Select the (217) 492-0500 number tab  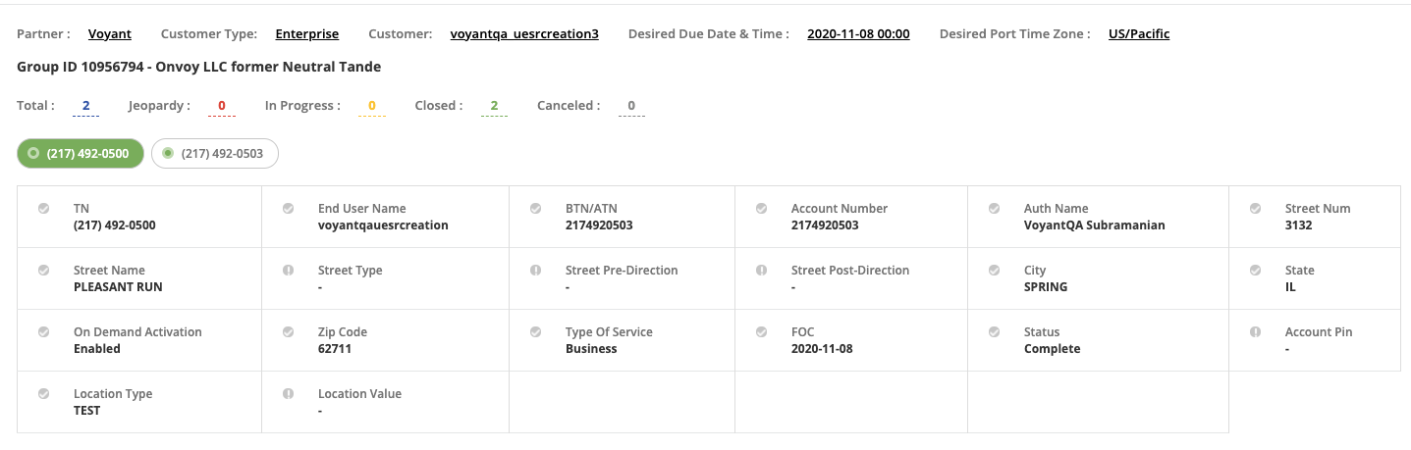tap(81, 154)
